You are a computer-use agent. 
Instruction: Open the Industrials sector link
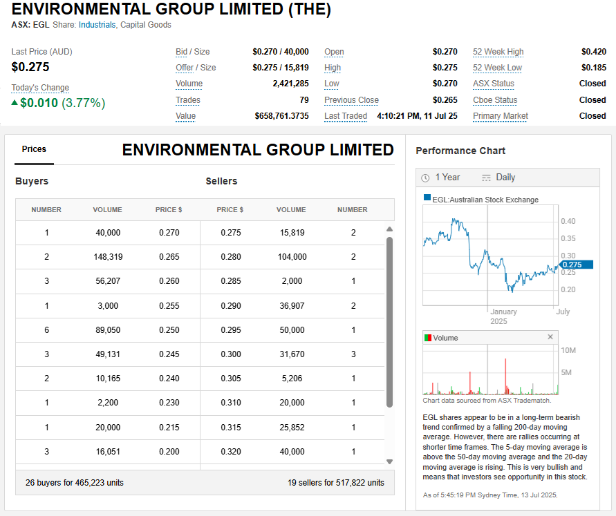(97, 25)
